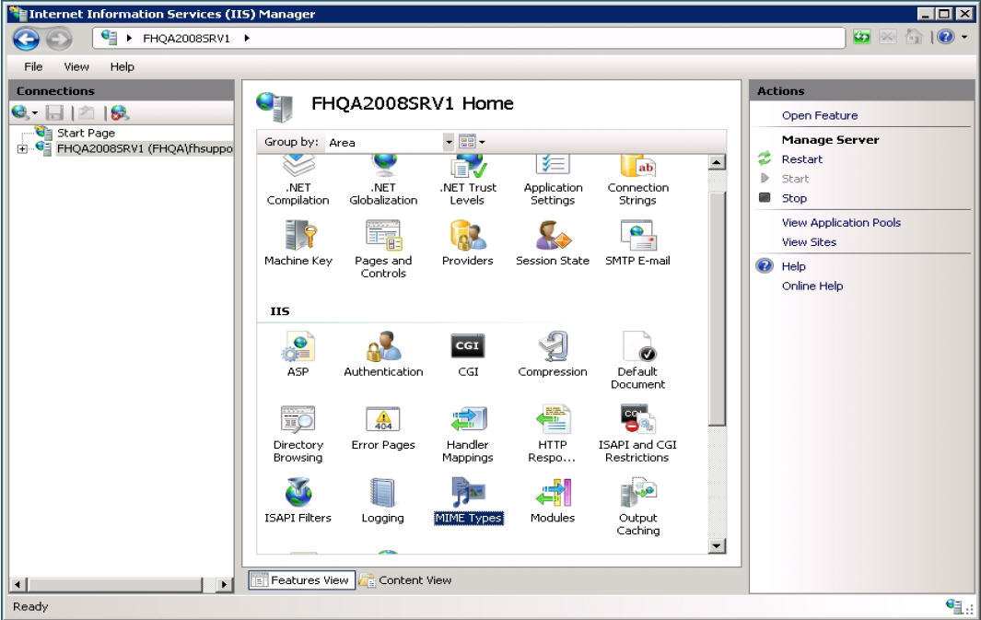
Task: Click the View Sites link
Action: [x=809, y=241]
